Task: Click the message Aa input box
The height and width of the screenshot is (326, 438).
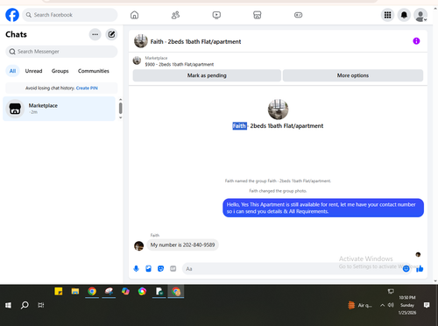Action: point(292,269)
